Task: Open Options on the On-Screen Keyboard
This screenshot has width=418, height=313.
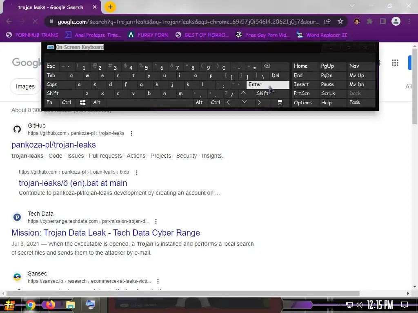Action: point(305,103)
